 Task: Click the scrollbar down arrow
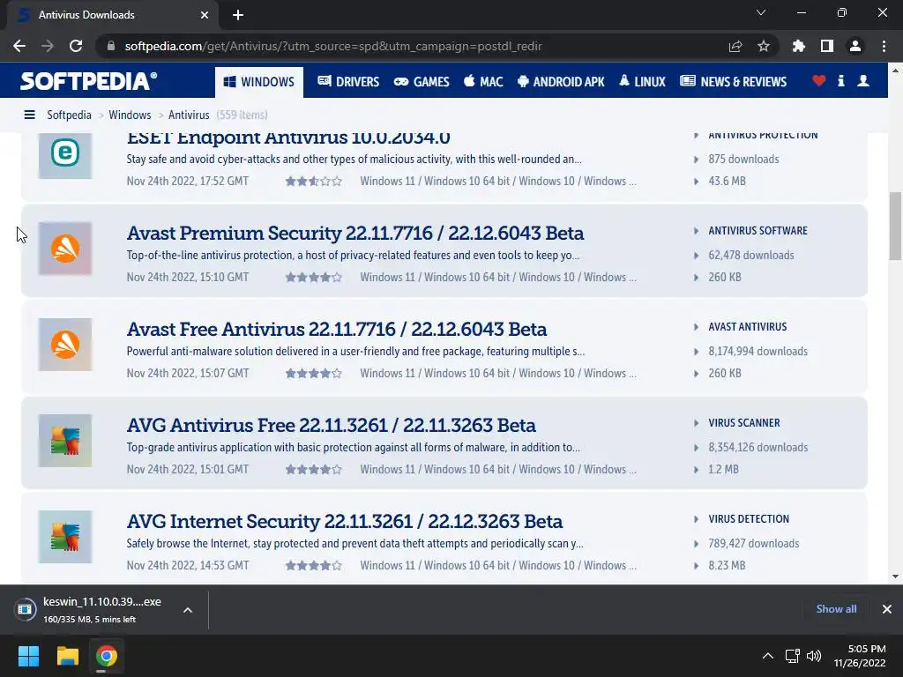pos(895,576)
